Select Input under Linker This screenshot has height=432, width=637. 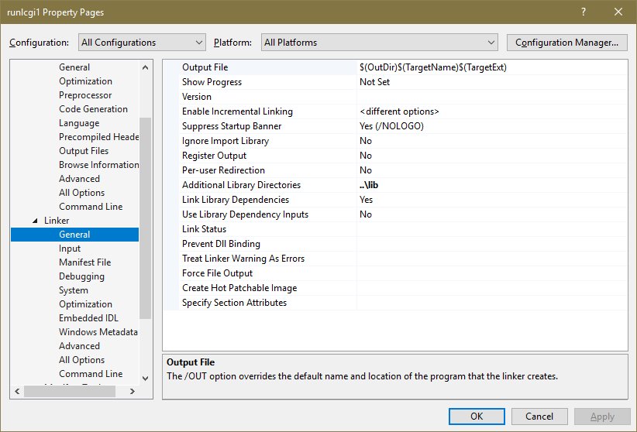(x=70, y=249)
